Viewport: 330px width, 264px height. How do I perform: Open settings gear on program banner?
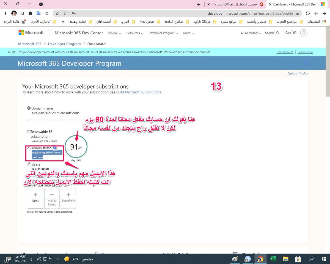306,63
